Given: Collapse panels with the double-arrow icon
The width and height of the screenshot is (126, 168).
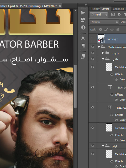Looking at the screenshot, I should coord(86,5).
